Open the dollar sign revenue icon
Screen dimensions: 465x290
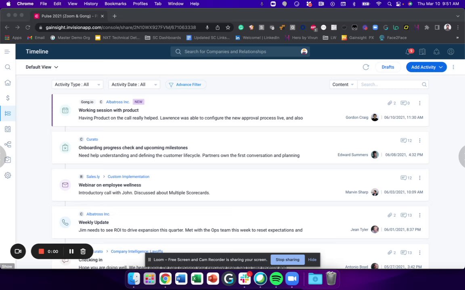8,98
